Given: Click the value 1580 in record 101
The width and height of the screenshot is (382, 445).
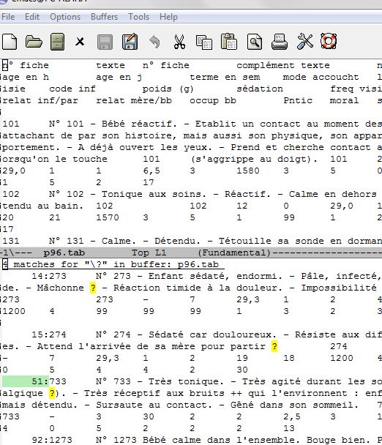Looking at the screenshot, I should coord(248,171).
